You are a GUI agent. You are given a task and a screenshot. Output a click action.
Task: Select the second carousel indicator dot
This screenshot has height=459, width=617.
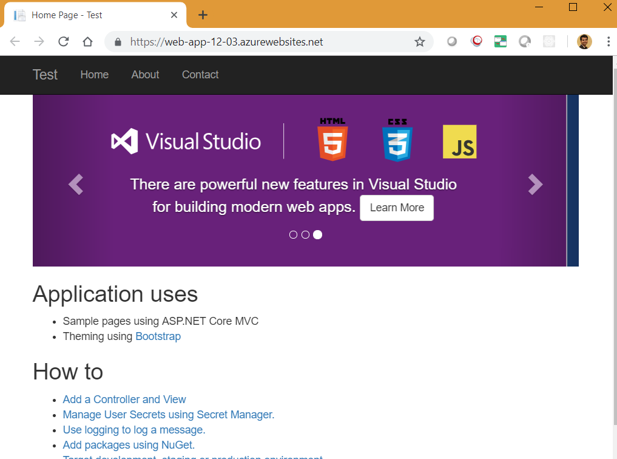click(x=305, y=235)
